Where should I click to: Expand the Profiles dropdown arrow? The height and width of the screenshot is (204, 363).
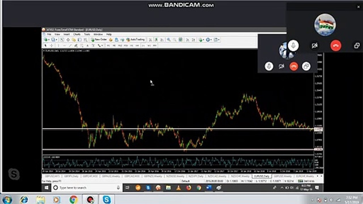pos(56,40)
